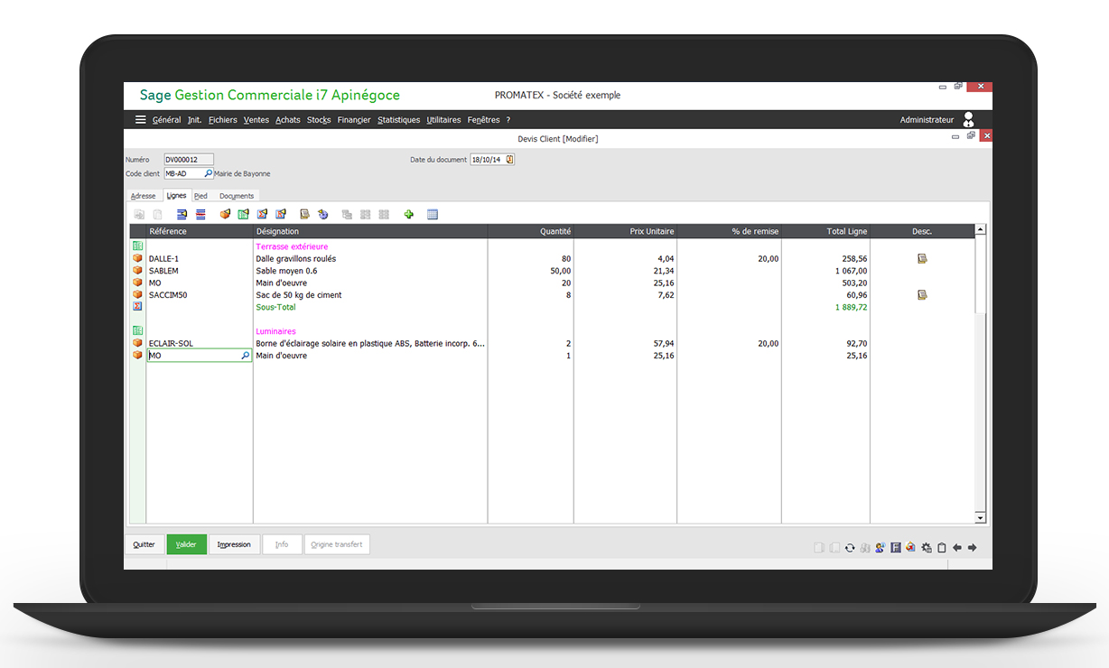Image resolution: width=1109 pixels, height=668 pixels.
Task: Click the SABLEM row orange box icon
Action: pyautogui.click(x=138, y=270)
